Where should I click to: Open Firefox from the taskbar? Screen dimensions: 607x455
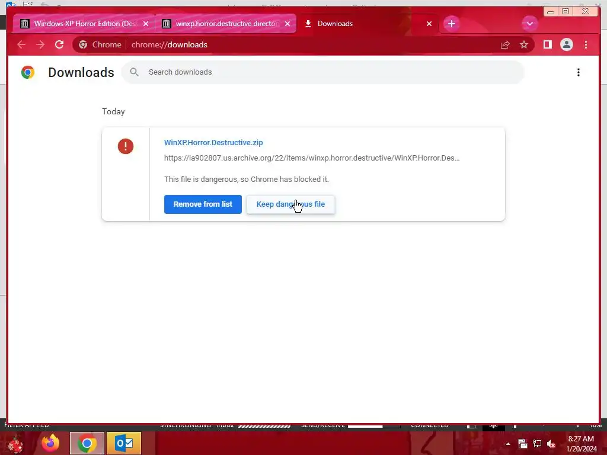tap(50, 443)
